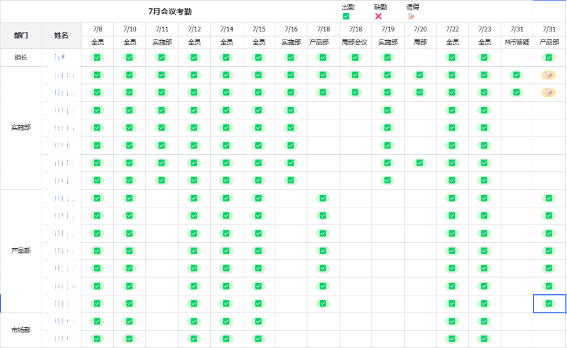Click the 7/10 date header

click(130, 30)
